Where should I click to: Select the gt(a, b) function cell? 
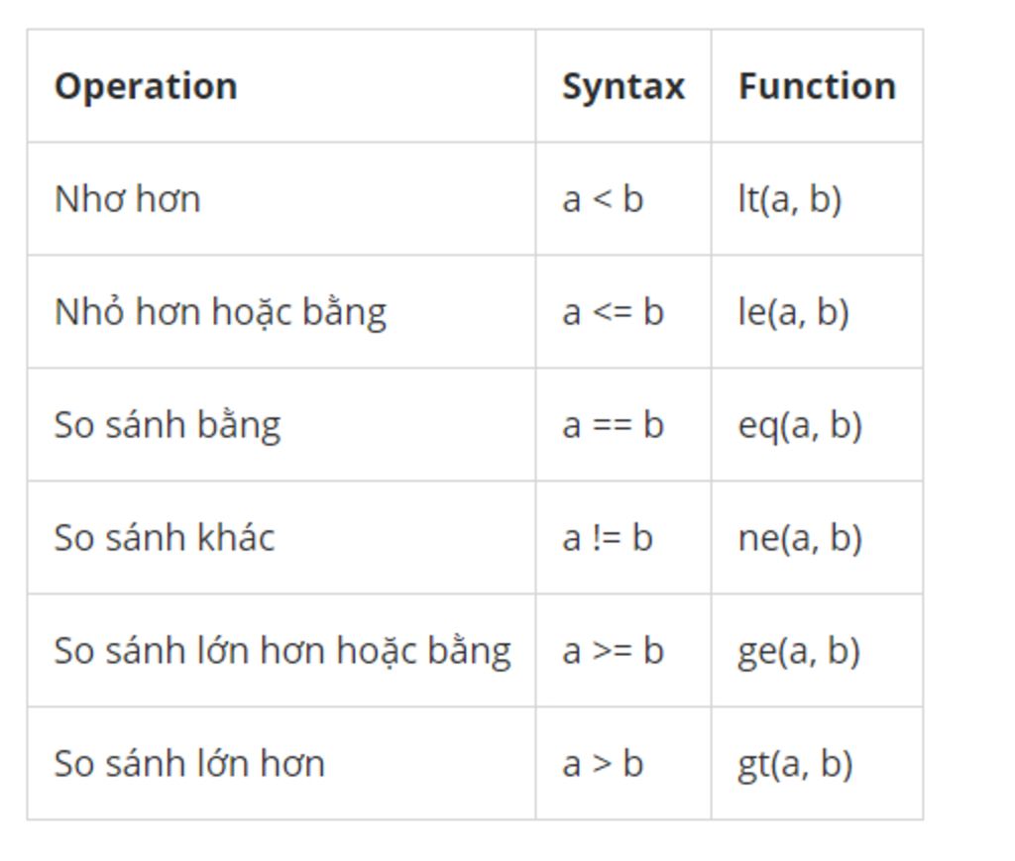tap(795, 764)
